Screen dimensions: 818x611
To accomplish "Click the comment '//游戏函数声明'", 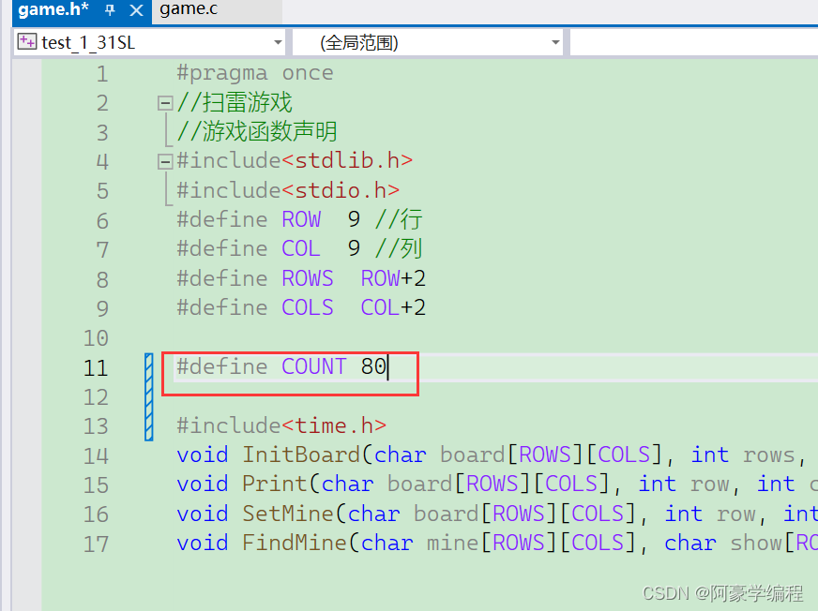I will click(257, 131).
